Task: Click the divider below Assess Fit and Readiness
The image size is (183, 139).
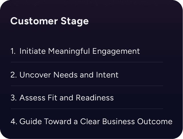Action: pos(87,109)
